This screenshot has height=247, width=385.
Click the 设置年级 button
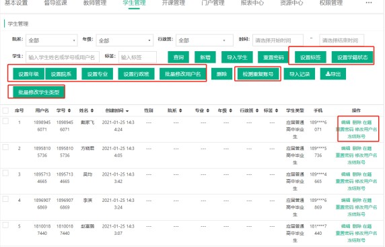point(28,74)
